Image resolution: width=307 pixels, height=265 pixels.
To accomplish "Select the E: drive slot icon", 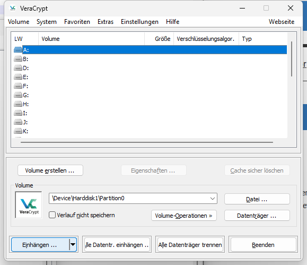I will [x=18, y=77].
